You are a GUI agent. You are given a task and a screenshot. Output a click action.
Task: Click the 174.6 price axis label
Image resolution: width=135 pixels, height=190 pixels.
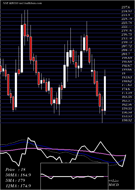tap(126, 89)
